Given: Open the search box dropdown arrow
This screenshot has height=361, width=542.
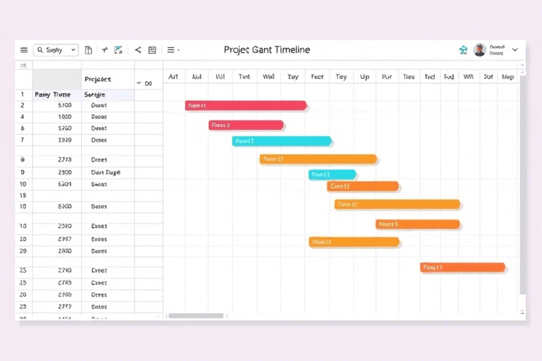Looking at the screenshot, I should coord(73,50).
